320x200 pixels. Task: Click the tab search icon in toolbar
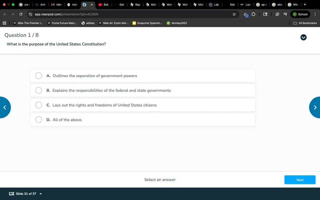click(265, 14)
